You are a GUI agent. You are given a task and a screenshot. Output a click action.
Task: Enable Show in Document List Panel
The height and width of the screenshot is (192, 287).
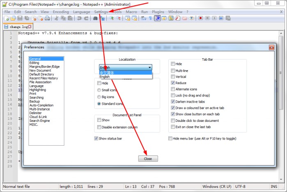coord(99,120)
